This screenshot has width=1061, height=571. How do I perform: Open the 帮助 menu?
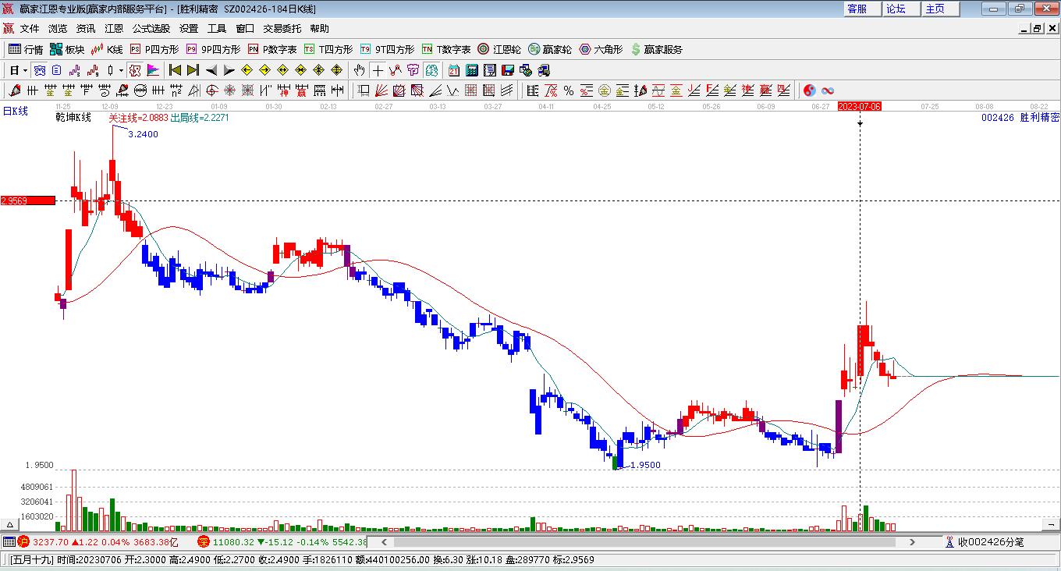[320, 28]
